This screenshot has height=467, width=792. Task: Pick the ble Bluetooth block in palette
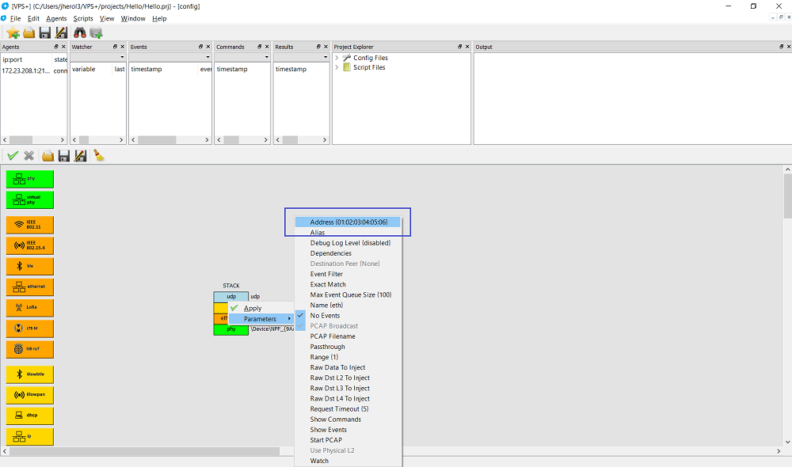pyautogui.click(x=30, y=265)
